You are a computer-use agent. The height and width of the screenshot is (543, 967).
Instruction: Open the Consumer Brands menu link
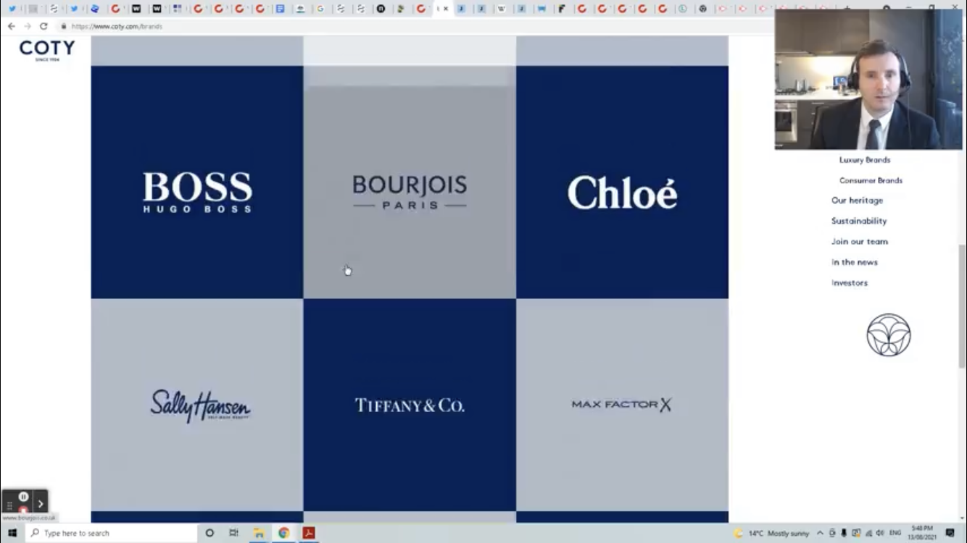(871, 180)
